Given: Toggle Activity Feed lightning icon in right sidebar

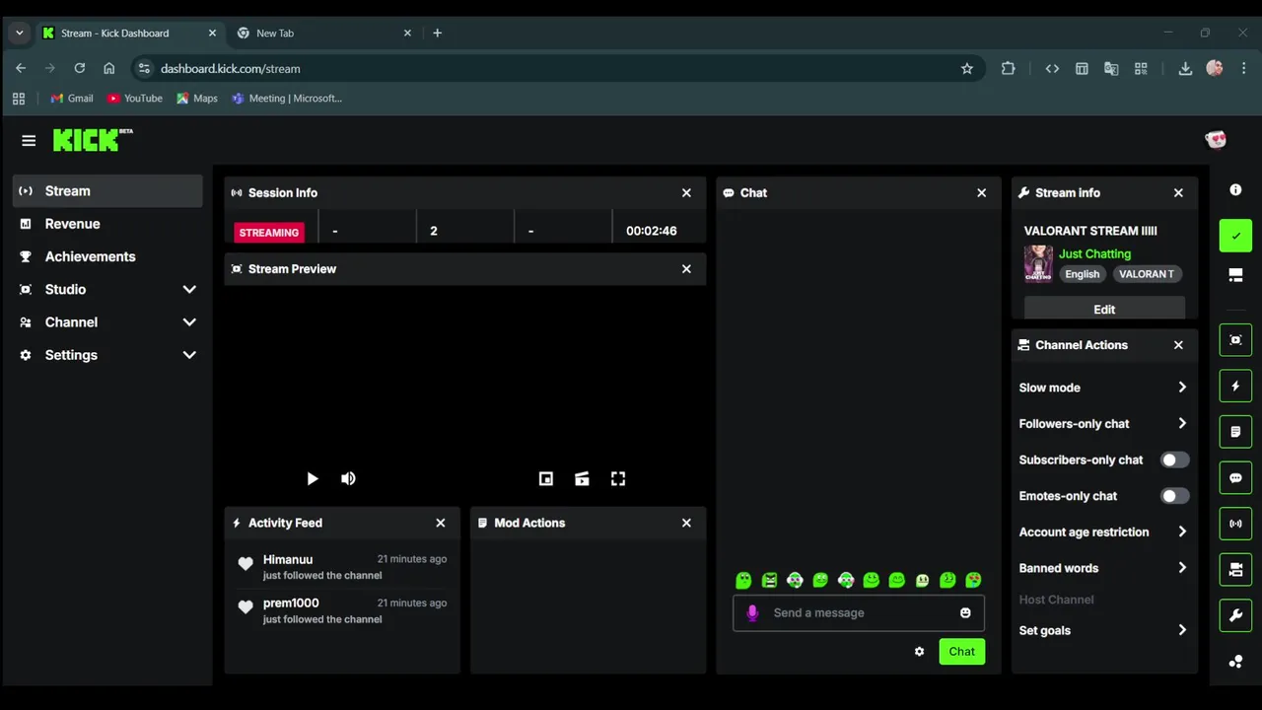Looking at the screenshot, I should coord(1235,386).
